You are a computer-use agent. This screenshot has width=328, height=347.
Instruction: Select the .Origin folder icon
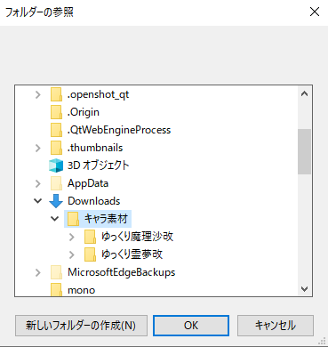click(56, 112)
